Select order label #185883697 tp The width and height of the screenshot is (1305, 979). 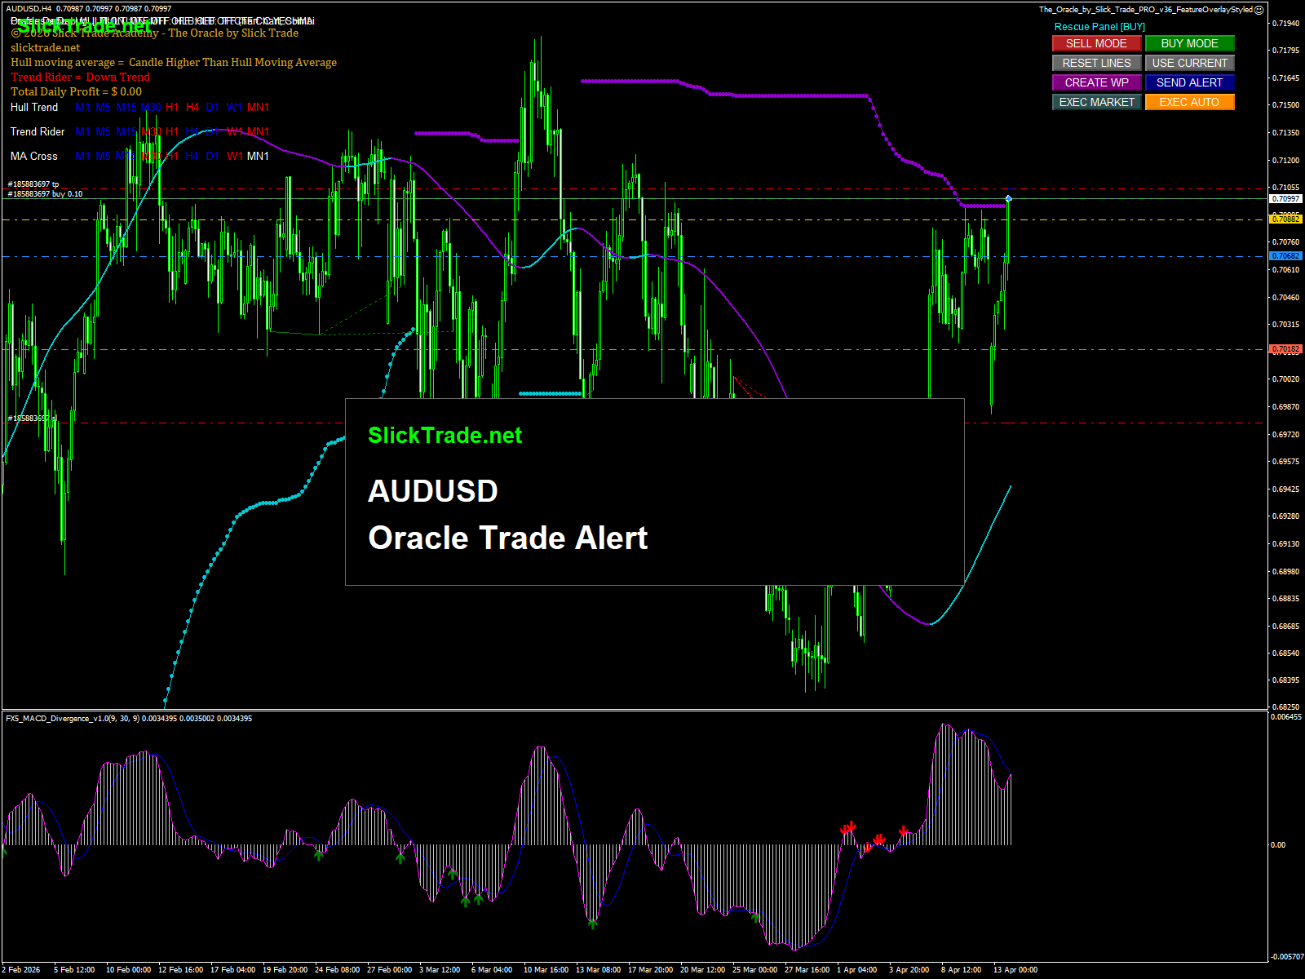pyautogui.click(x=33, y=184)
